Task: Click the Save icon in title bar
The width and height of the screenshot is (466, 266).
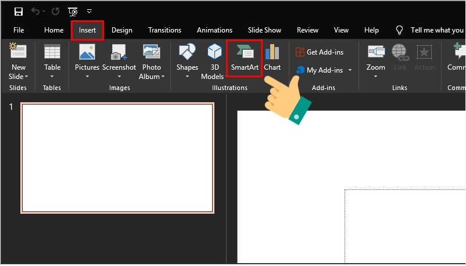Action: [x=19, y=12]
